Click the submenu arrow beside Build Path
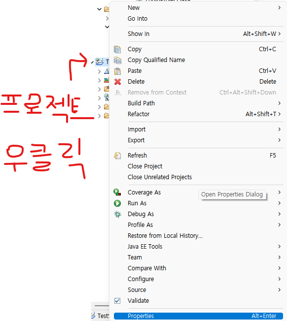 [x=279, y=103]
